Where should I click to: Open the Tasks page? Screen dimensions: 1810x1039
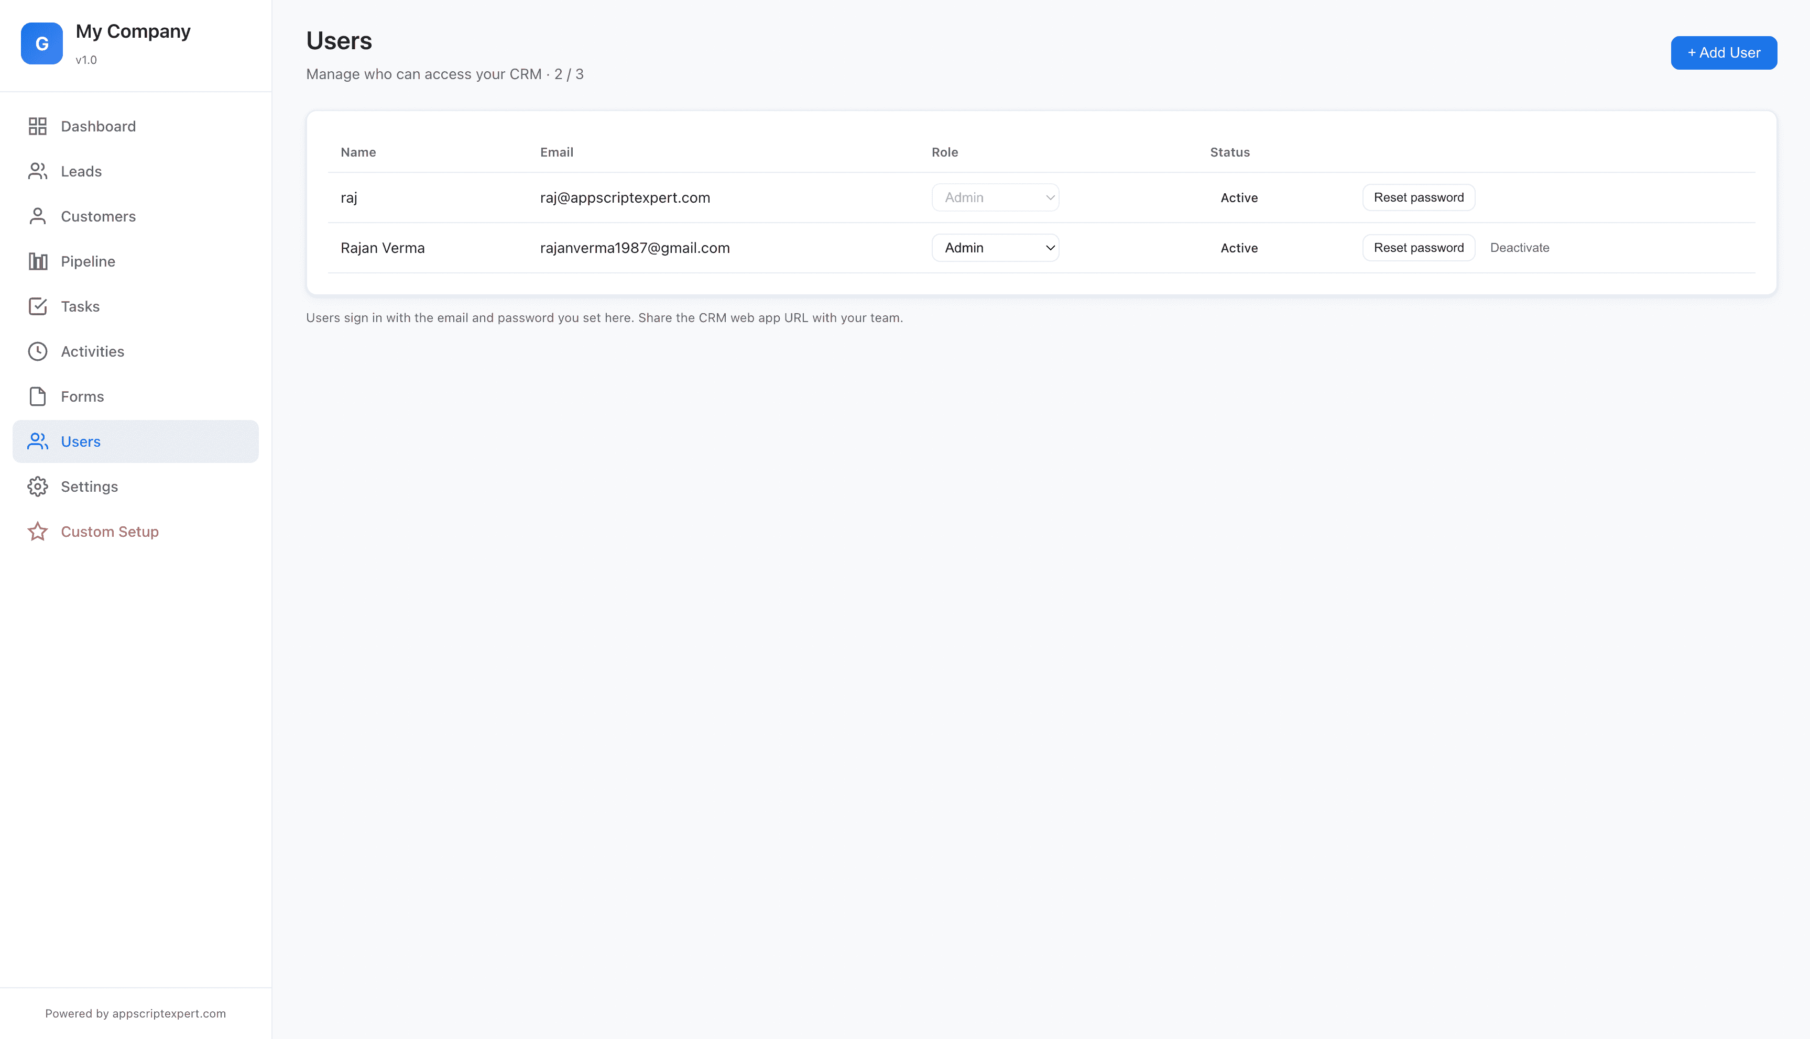coord(136,306)
